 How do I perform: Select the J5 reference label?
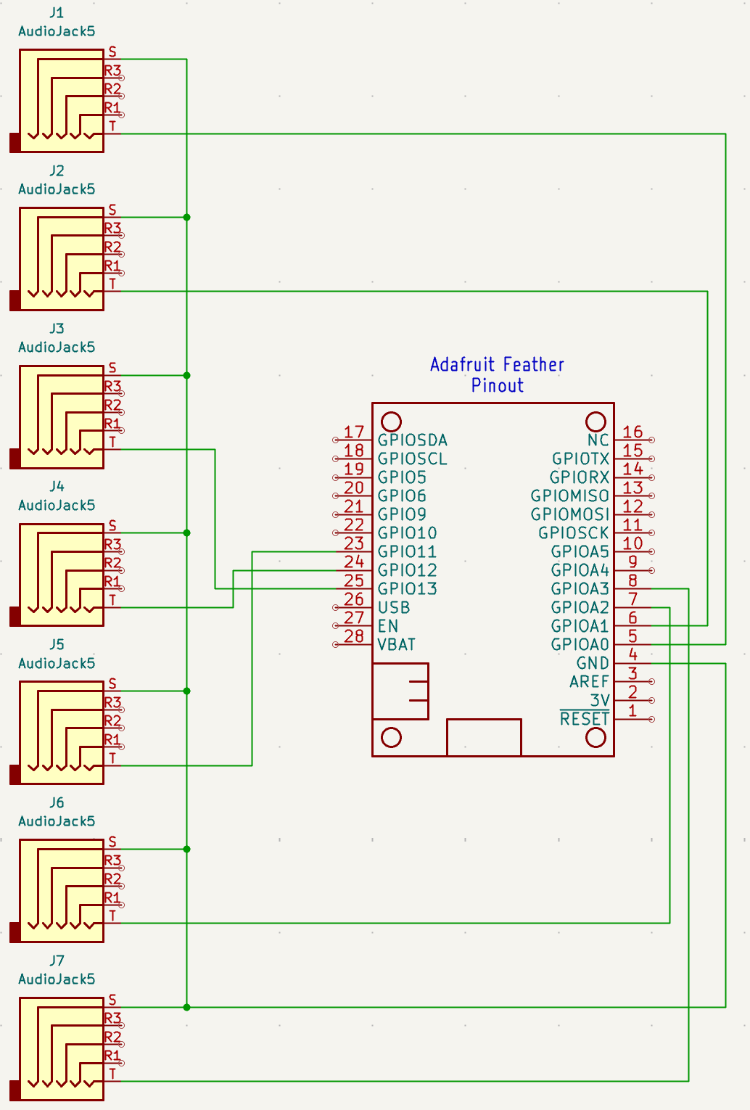(57, 645)
